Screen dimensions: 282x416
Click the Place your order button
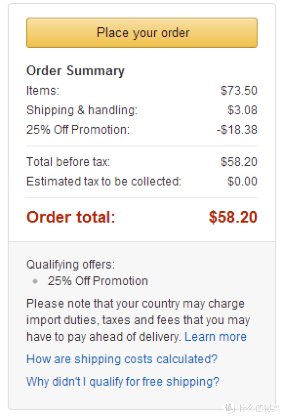(142, 32)
